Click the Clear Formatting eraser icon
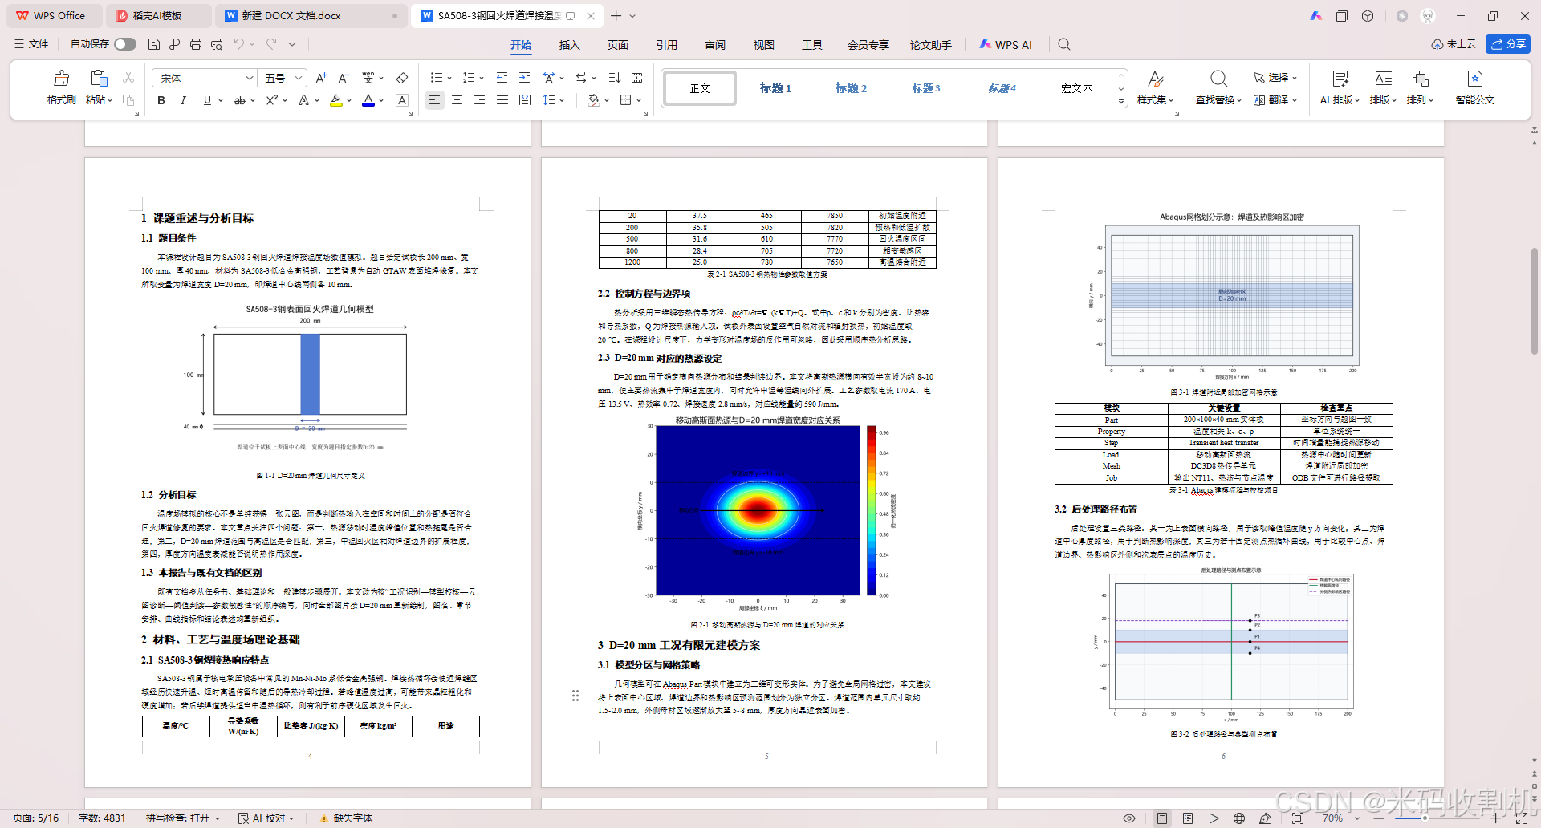Image resolution: width=1541 pixels, height=828 pixels. click(402, 78)
